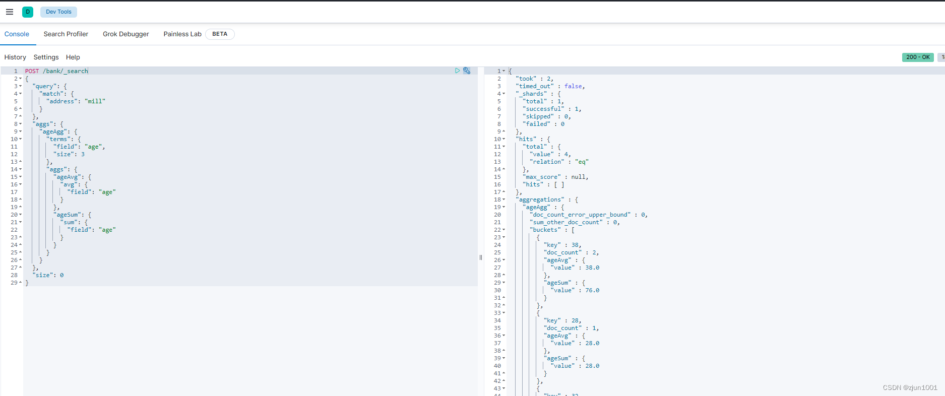
Task: Click "took" : 2 in response
Action: tap(534, 79)
